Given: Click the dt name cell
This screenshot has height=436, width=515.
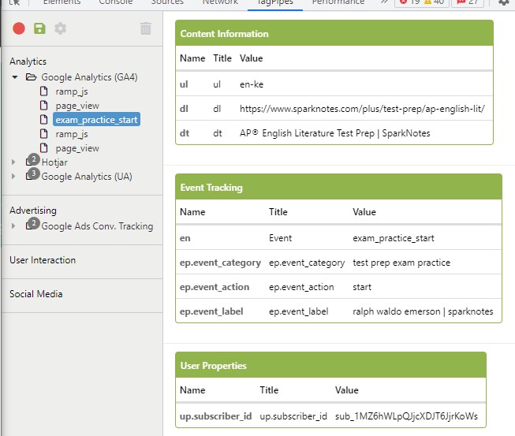Looking at the screenshot, I should coord(185,133).
